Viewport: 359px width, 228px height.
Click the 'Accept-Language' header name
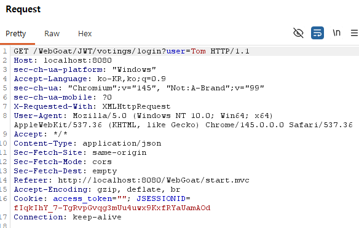coord(50,79)
